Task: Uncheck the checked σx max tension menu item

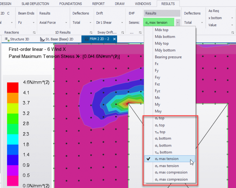Action: pos(166,159)
